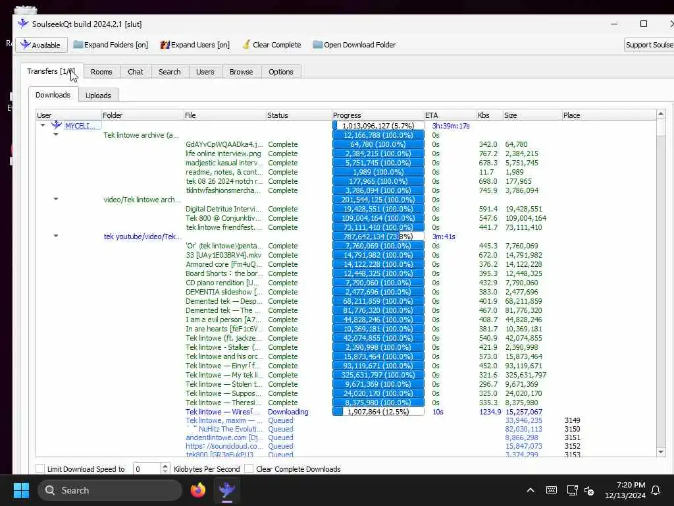Screen dimensions: 674x506
Task: Toggle Expand Folders [on]
Action: (111, 45)
